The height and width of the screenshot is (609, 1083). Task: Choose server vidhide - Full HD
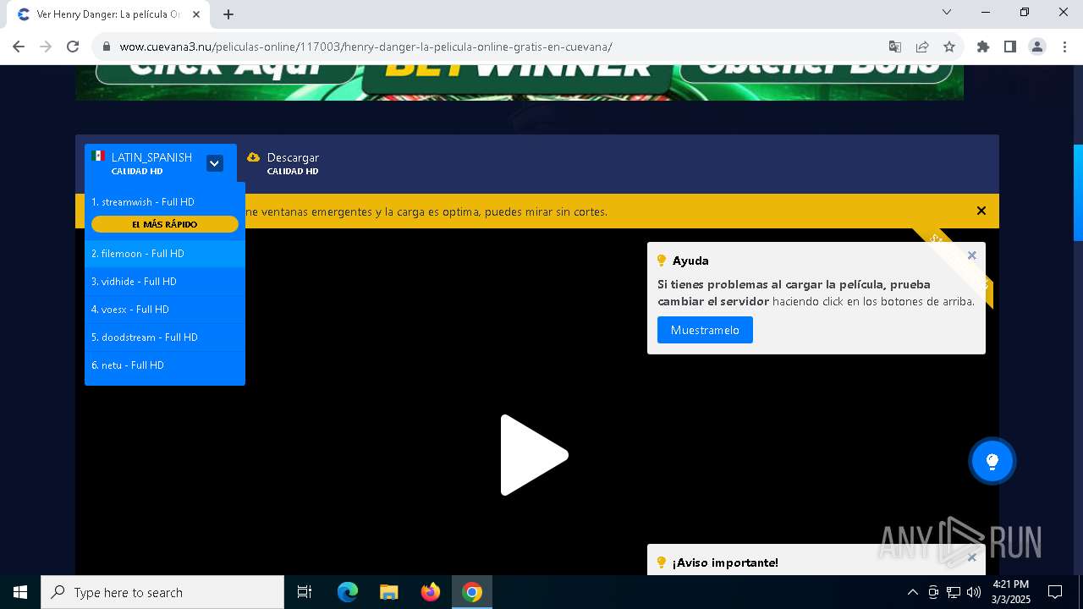[x=165, y=282]
